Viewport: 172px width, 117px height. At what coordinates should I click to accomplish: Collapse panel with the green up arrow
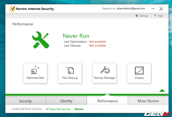pyautogui.click(x=162, y=90)
